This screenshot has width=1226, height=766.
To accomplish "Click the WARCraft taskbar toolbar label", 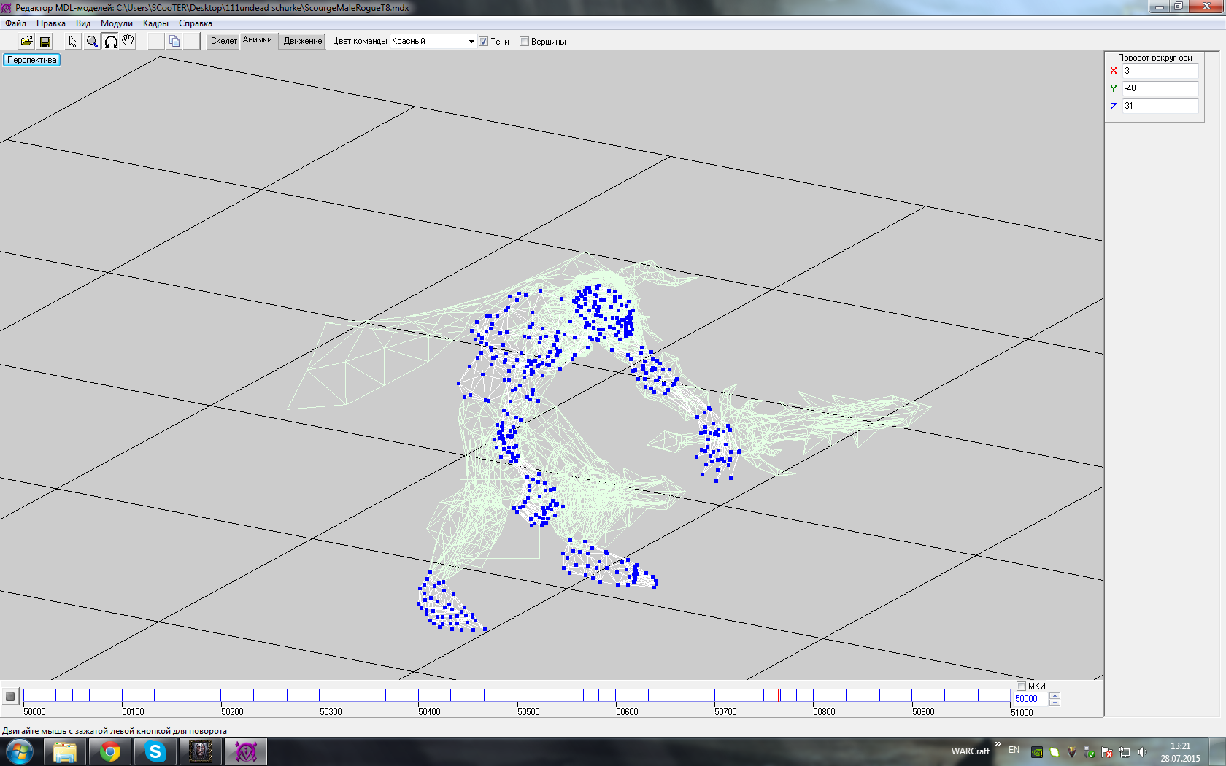I will 970,751.
